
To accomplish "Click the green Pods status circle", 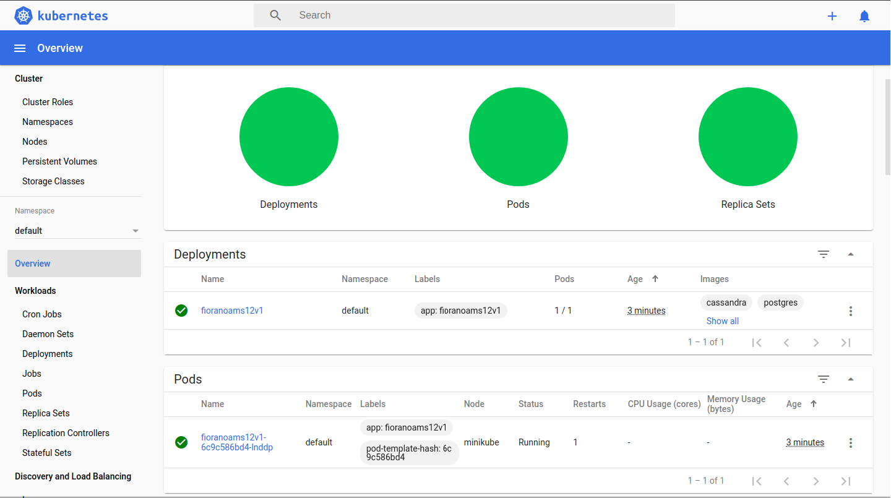I will [519, 137].
